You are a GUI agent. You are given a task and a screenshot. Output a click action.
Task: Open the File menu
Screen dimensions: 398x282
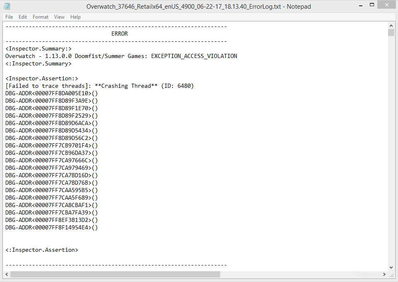pos(9,17)
